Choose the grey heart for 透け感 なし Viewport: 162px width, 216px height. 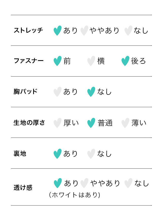point(128,183)
